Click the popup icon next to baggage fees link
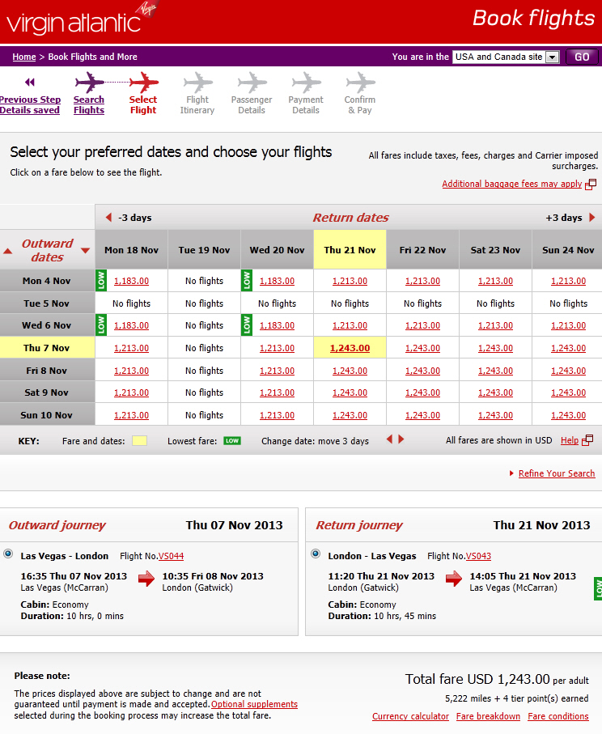The height and width of the screenshot is (734, 602). pos(591,184)
